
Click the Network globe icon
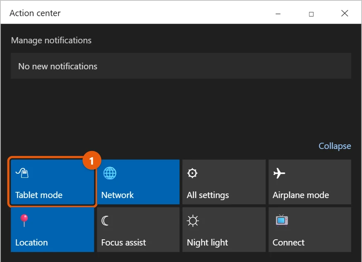tap(110, 173)
